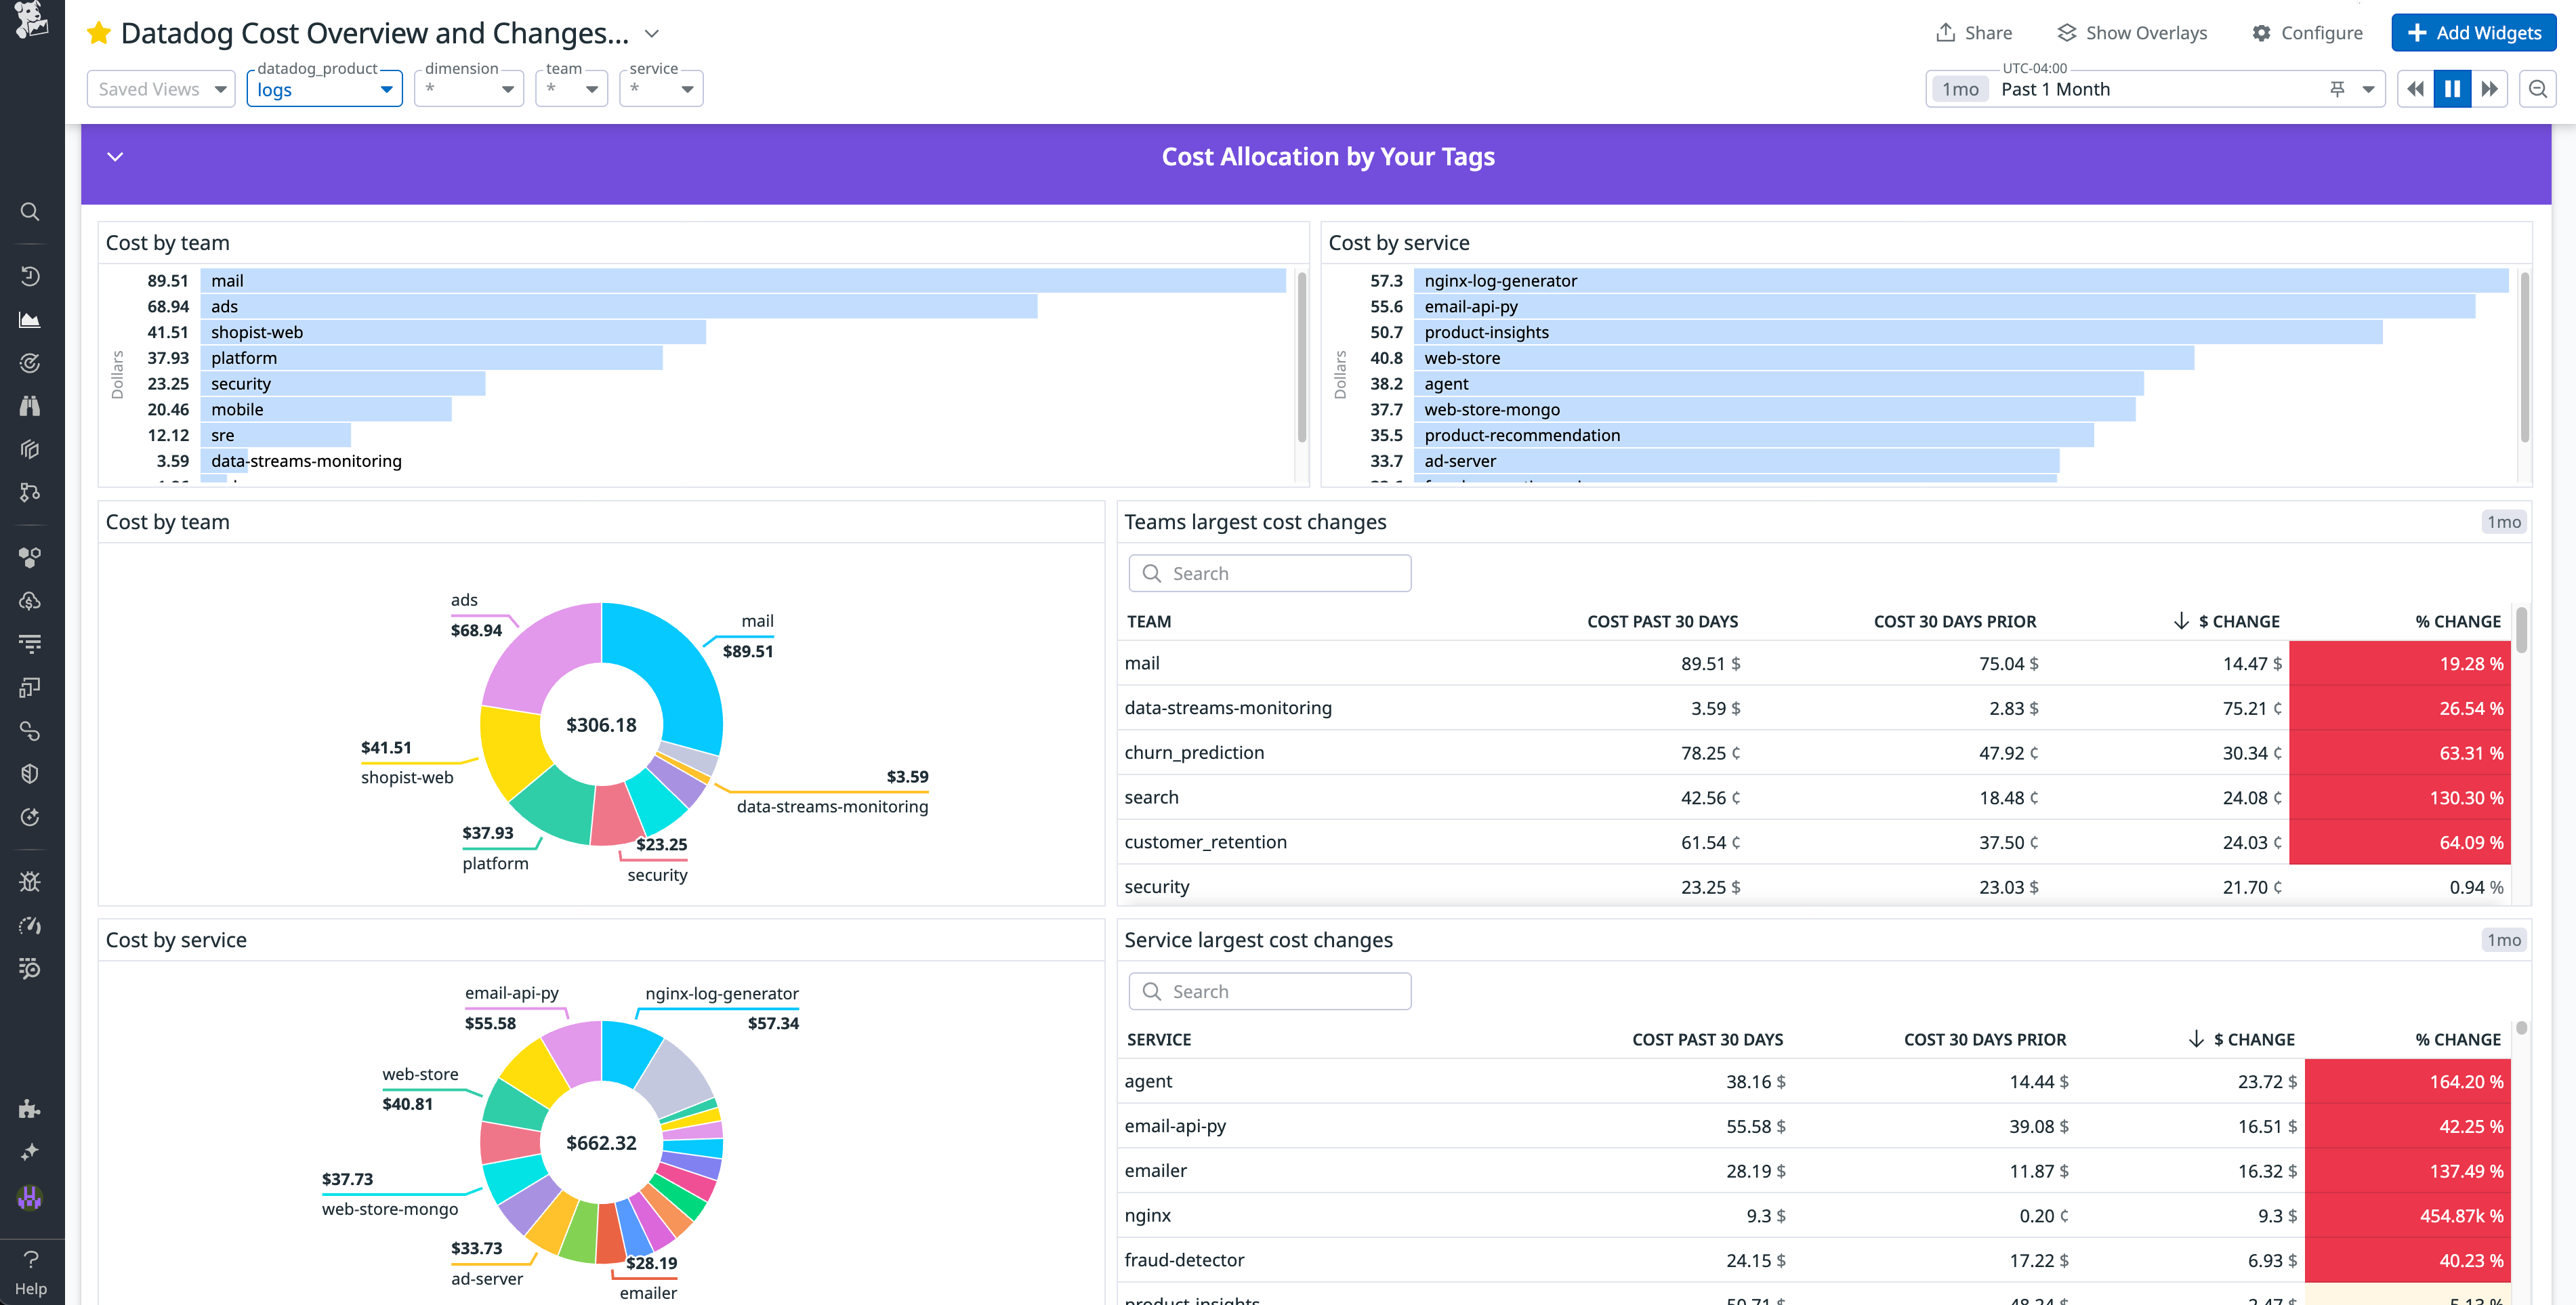This screenshot has width=2576, height=1305.
Task: Open the Saved Views menu
Action: pyautogui.click(x=160, y=88)
